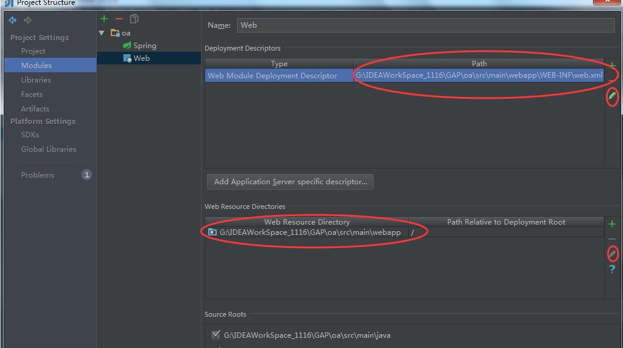The height and width of the screenshot is (348, 623).
Task: Open the Project settings page
Action: (x=33, y=51)
